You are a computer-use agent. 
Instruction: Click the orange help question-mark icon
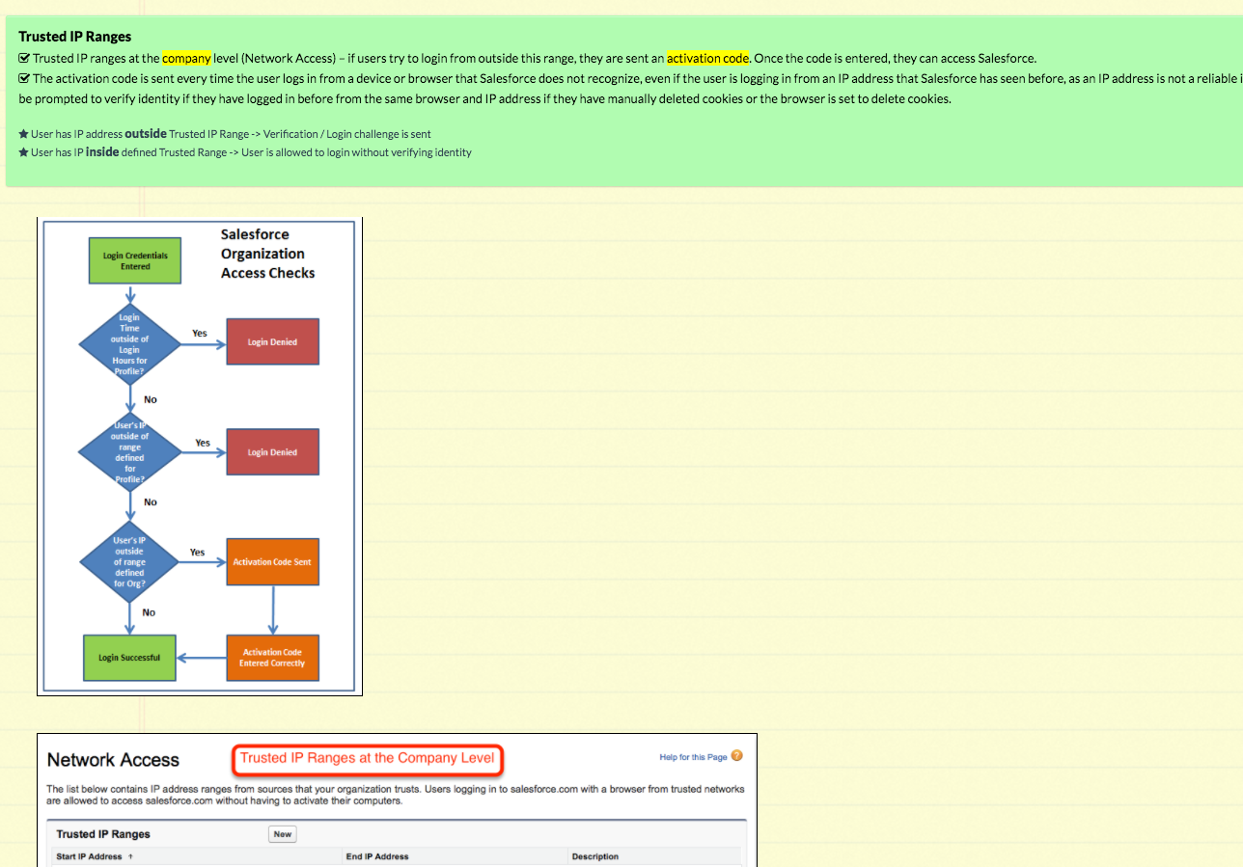pyautogui.click(x=737, y=756)
